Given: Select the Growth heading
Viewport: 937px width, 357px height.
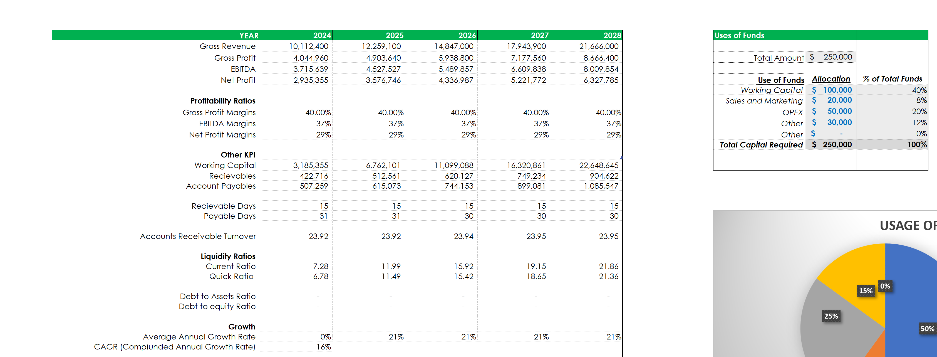Looking at the screenshot, I should coord(242,326).
